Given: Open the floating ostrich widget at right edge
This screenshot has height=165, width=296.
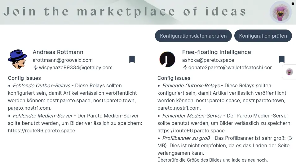Looking at the screenshot, I should tap(289, 72).
